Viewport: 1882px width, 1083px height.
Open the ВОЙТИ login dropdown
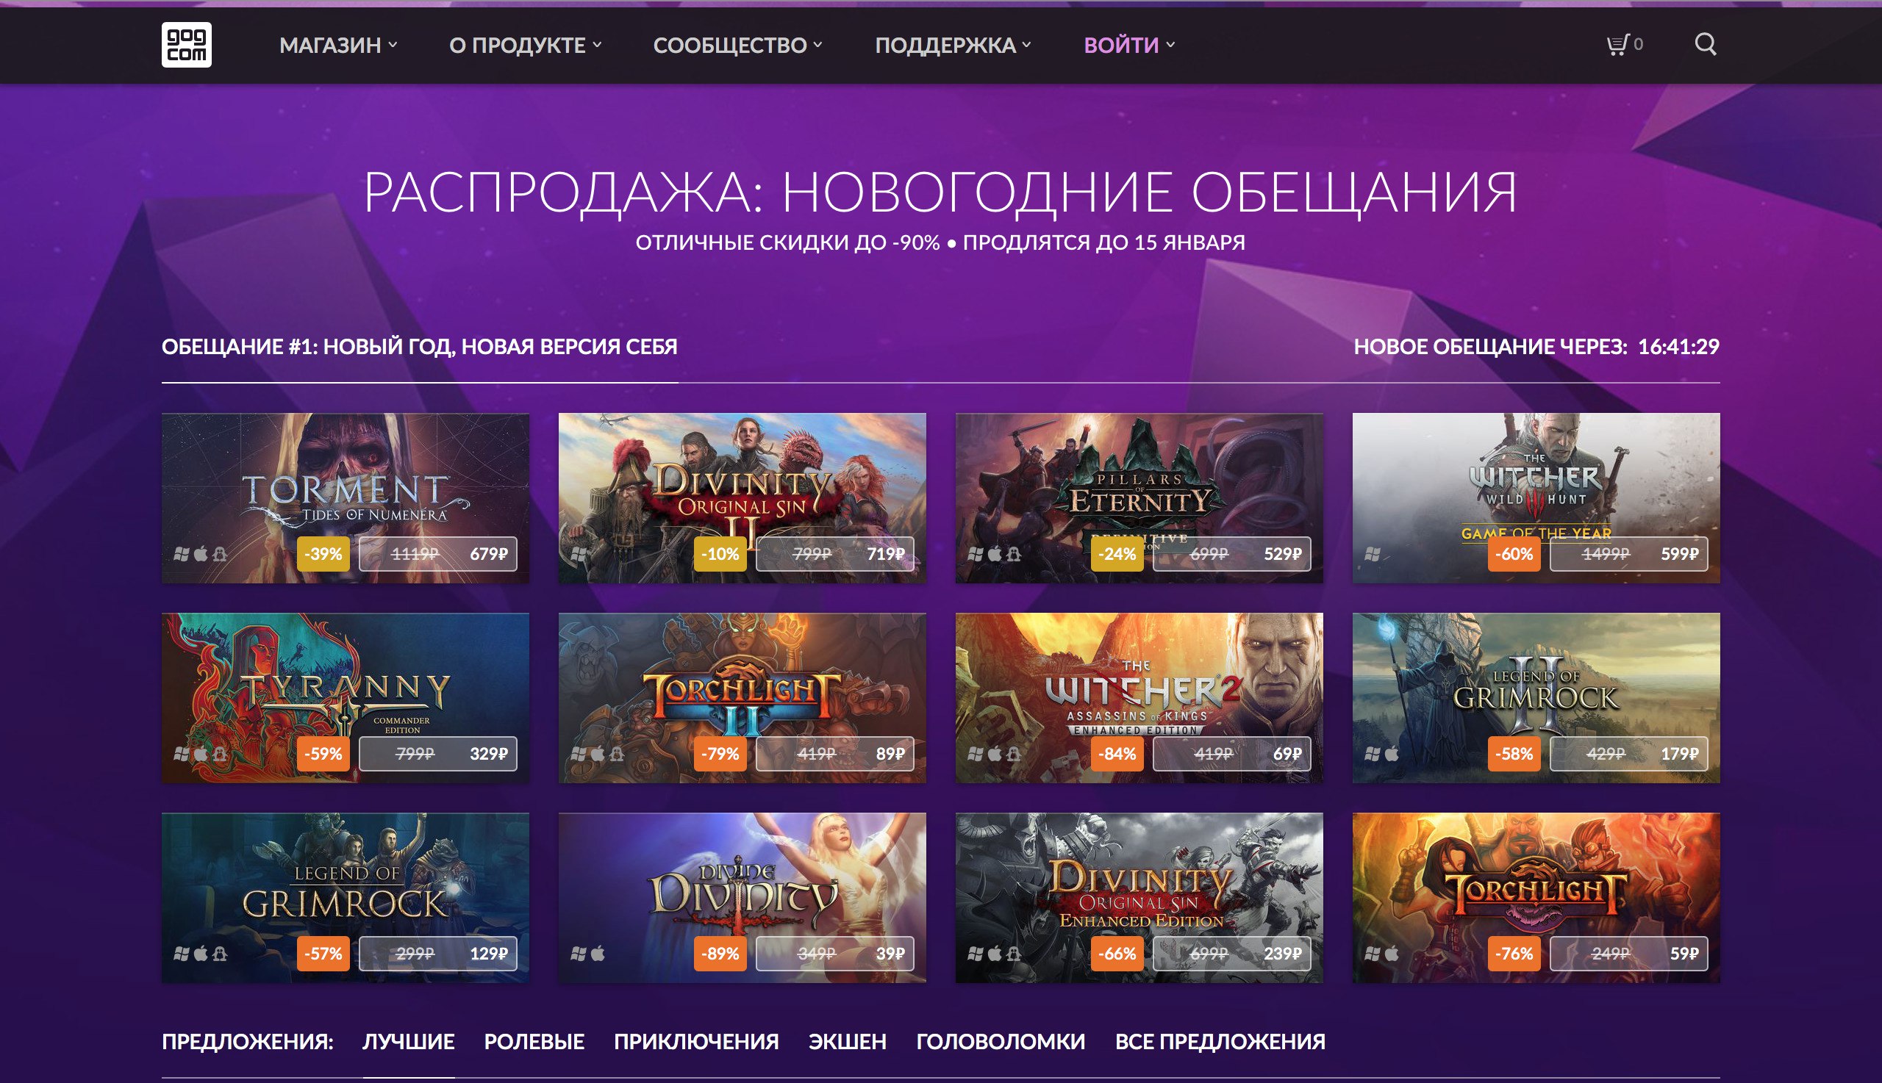tap(1130, 46)
